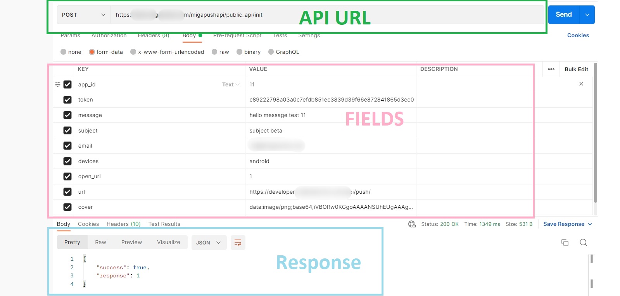Click the Bulk Edit link
The width and height of the screenshot is (620, 296).
576,69
